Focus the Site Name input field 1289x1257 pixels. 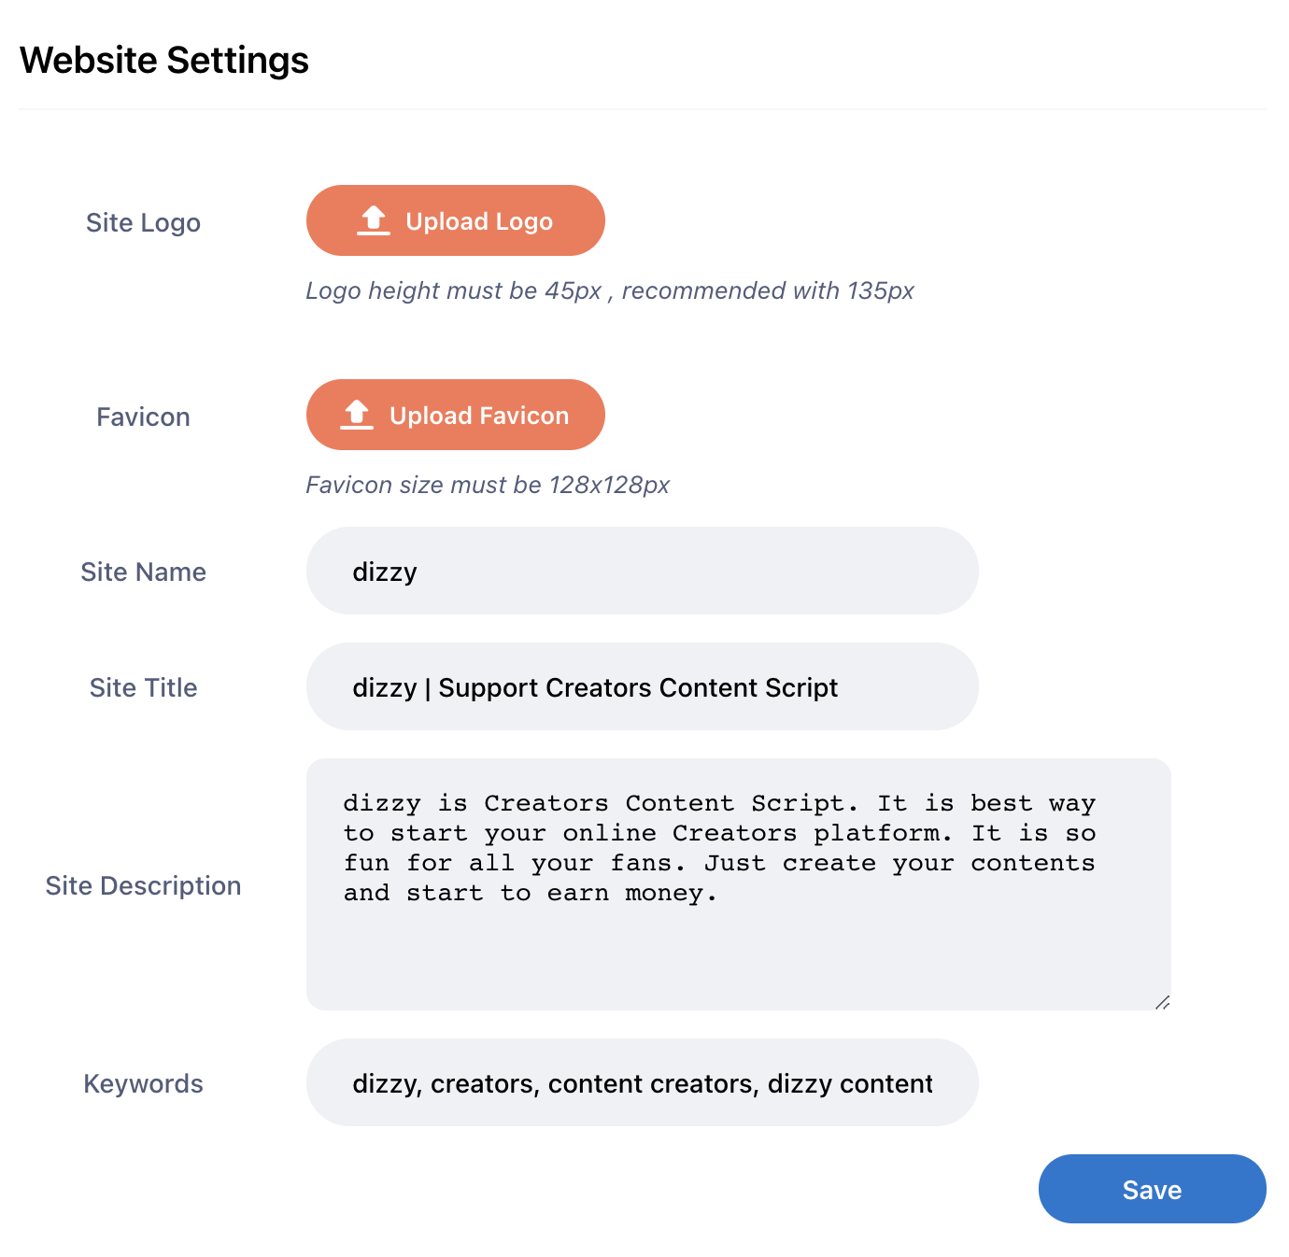click(642, 571)
